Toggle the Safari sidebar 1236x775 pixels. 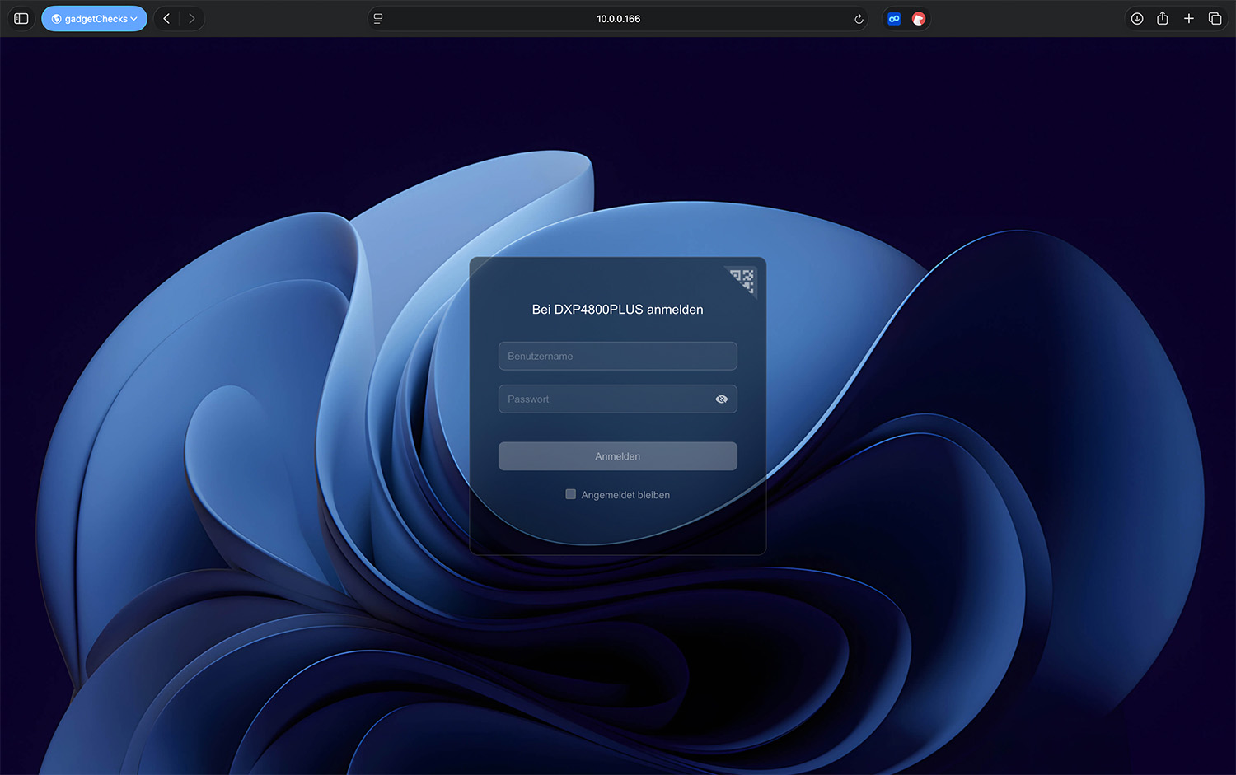point(21,19)
